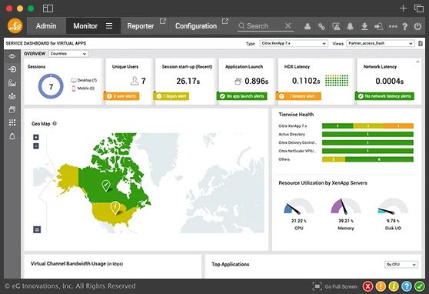Select the logon arrow icon in sidebar
This screenshot has width=429, height=294.
pos(12,69)
